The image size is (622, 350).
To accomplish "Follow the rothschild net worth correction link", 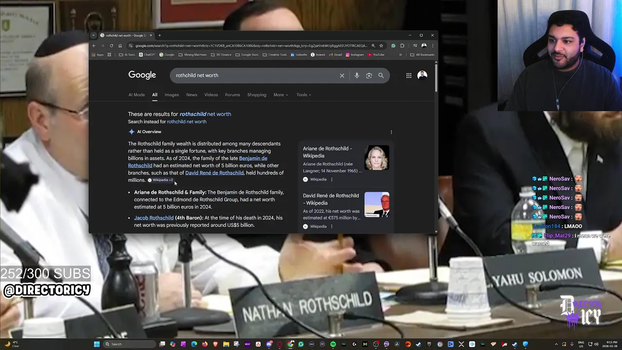I will [x=205, y=114].
